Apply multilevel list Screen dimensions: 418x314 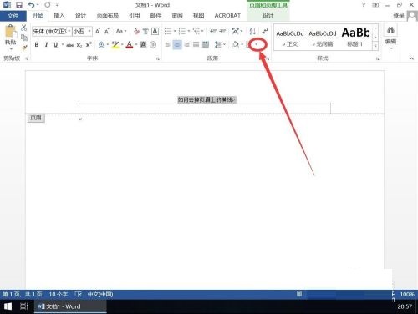(196, 31)
